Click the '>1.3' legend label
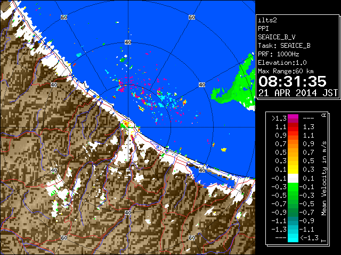Image resolution: width=341 pixels, height=255 pixels. 279,118
